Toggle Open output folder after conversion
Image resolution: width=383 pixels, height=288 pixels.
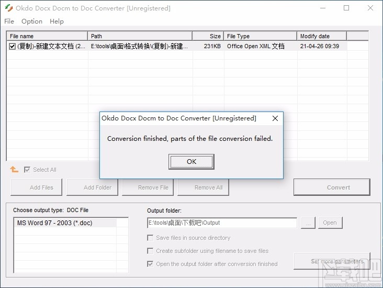(150, 264)
